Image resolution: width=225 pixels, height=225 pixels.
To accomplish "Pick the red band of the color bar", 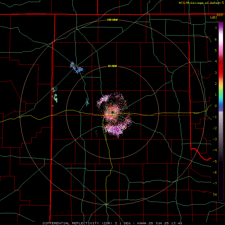I will tap(221, 67).
